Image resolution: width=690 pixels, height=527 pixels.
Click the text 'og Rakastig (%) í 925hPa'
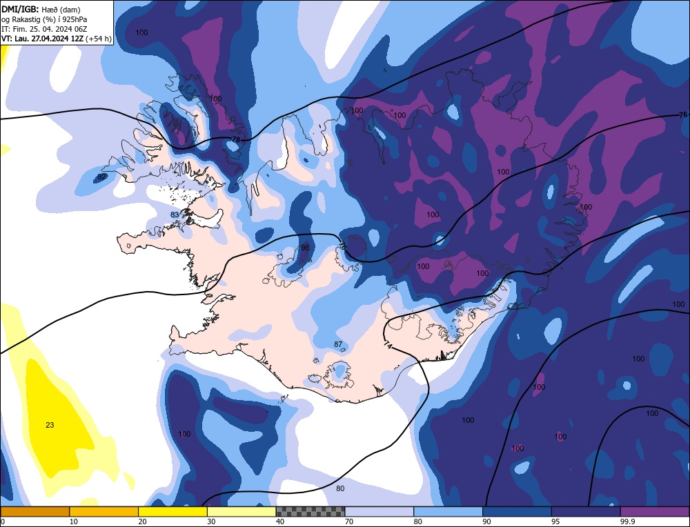pos(44,19)
